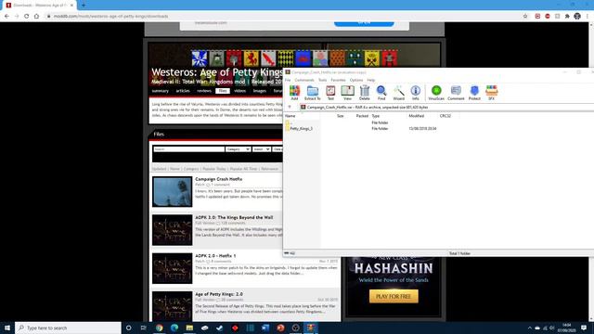Launch the WinRAR Wizard wand icon
This screenshot has width=594, height=334.
click(398, 93)
